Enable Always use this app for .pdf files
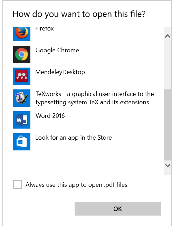 tap(18, 184)
